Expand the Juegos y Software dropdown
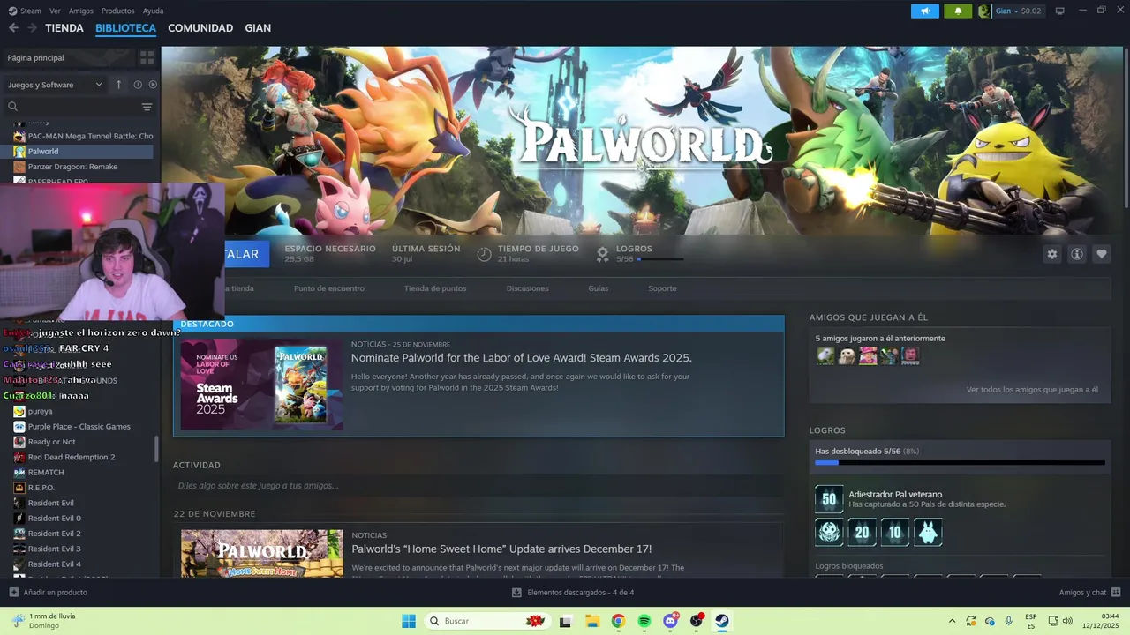The height and width of the screenshot is (635, 1130). (x=55, y=85)
